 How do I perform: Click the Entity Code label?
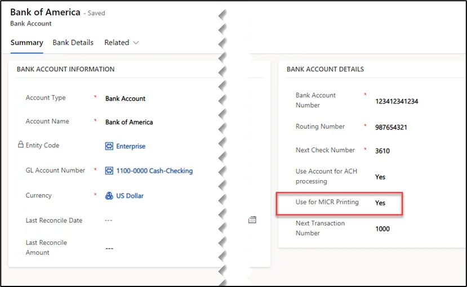point(42,145)
